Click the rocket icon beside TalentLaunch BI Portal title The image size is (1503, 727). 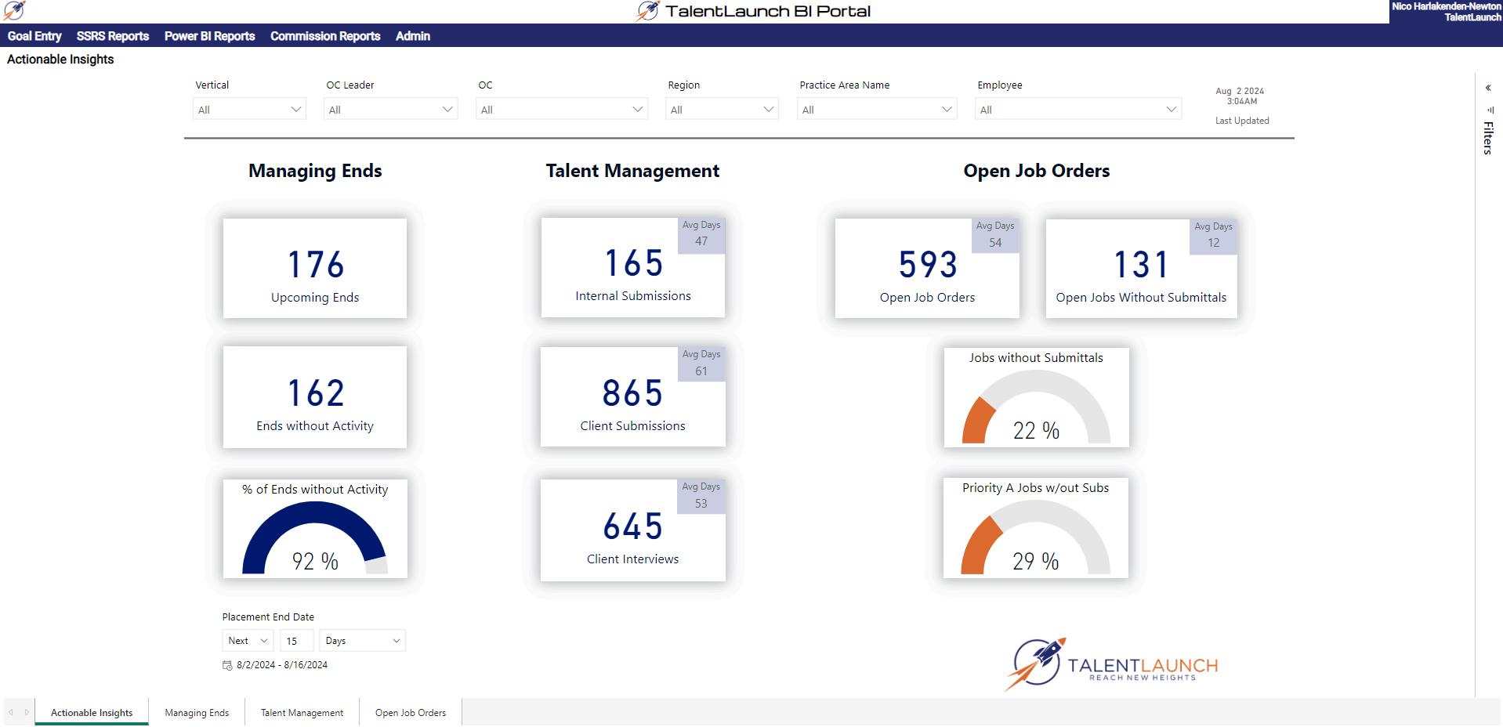(647, 11)
